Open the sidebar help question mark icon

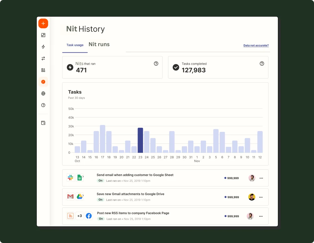pyautogui.click(x=43, y=105)
